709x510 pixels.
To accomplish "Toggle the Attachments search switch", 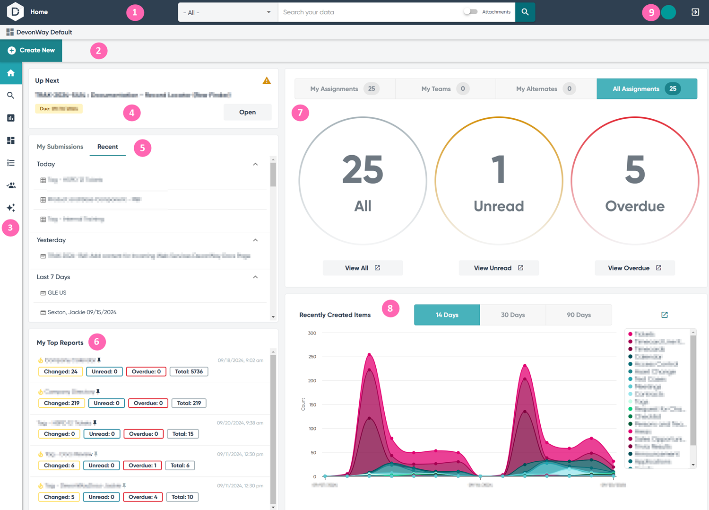I will coord(470,12).
